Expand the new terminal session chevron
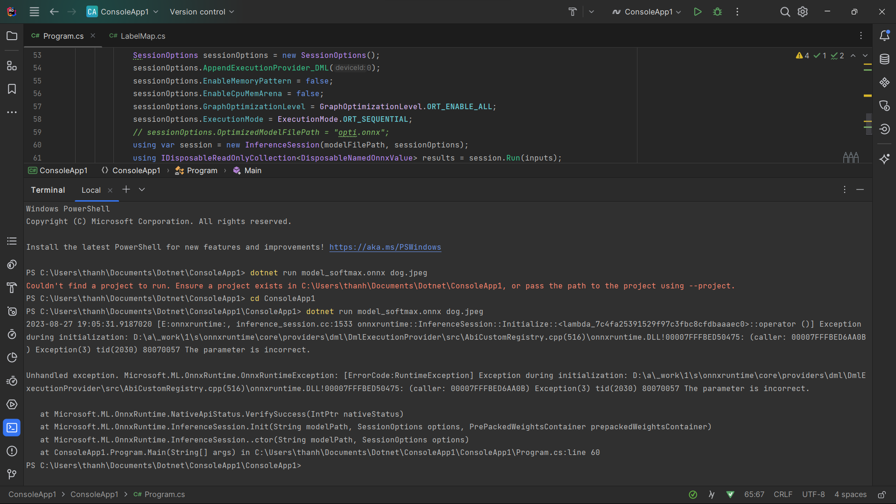The image size is (896, 504). 142,190
